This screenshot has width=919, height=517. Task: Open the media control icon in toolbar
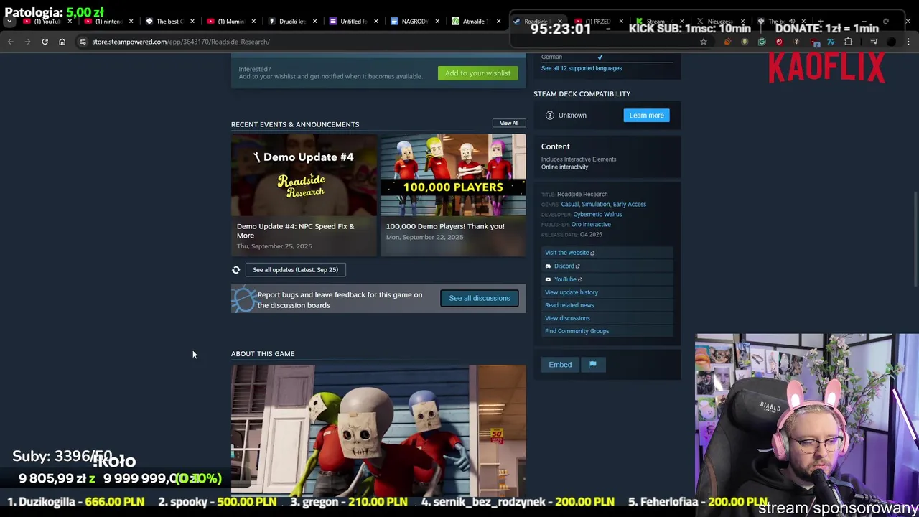pos(874,42)
